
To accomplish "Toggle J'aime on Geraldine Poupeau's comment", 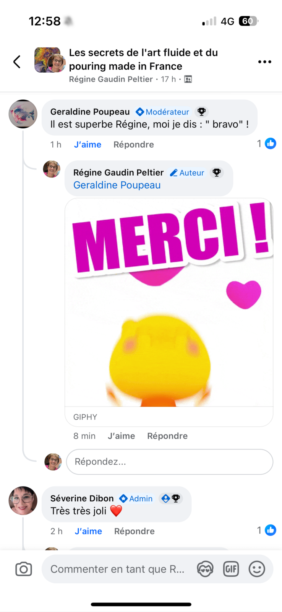I will pyautogui.click(x=88, y=145).
